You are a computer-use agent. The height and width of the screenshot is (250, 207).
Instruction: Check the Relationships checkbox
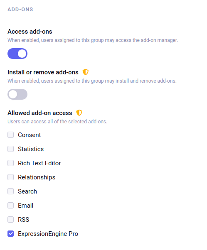coord(11,177)
